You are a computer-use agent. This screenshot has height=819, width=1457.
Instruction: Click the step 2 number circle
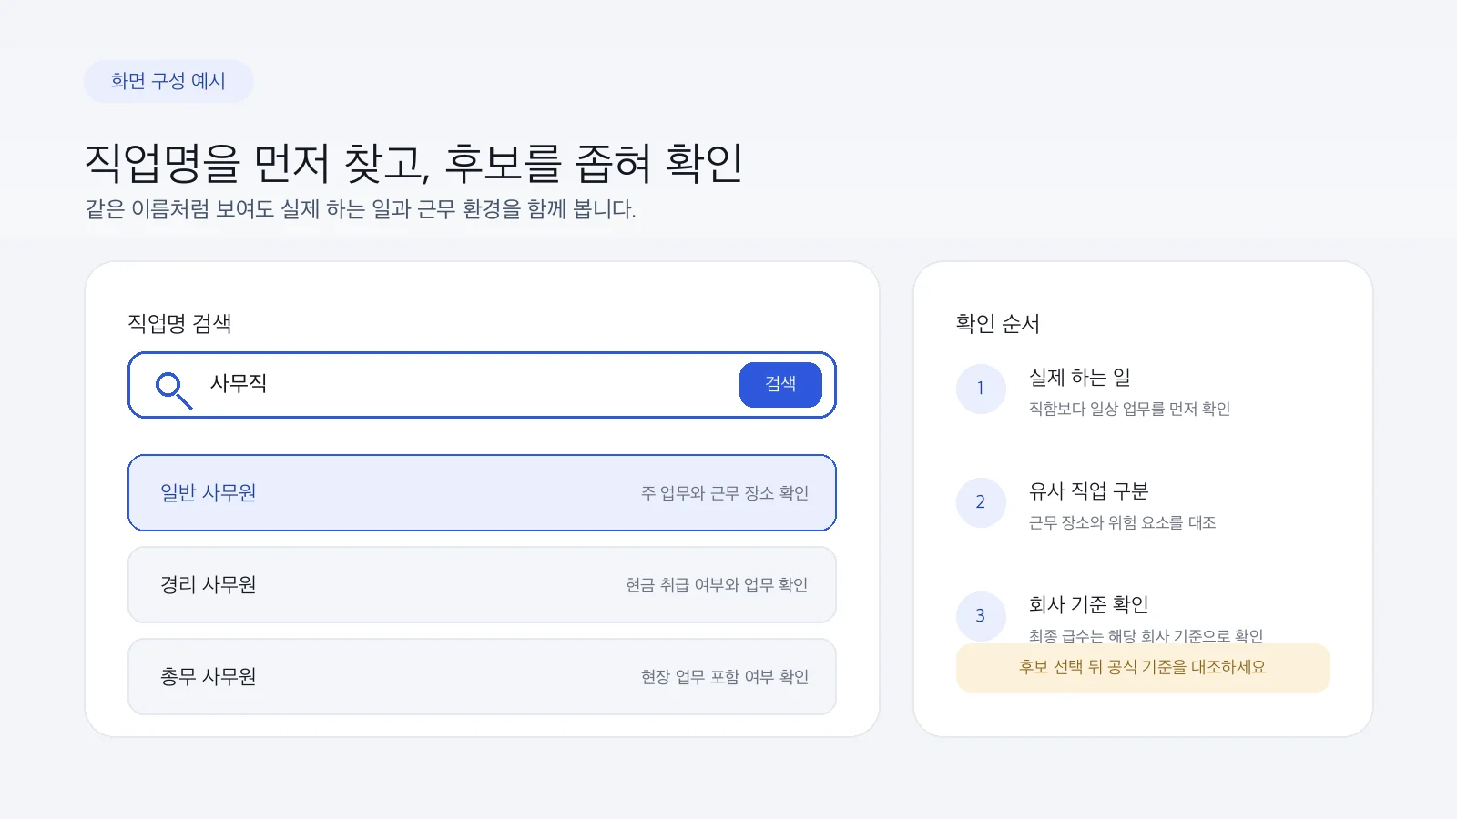click(981, 502)
